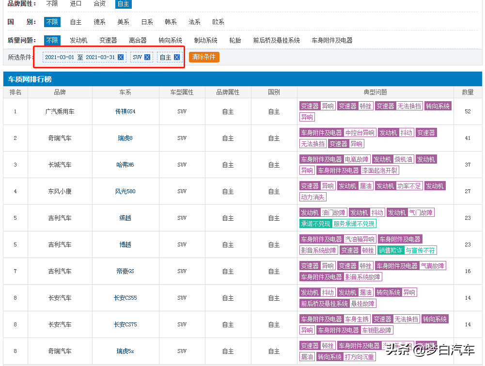Click the complaint count 37 cell
This screenshot has height=366, width=485.
tap(468, 165)
